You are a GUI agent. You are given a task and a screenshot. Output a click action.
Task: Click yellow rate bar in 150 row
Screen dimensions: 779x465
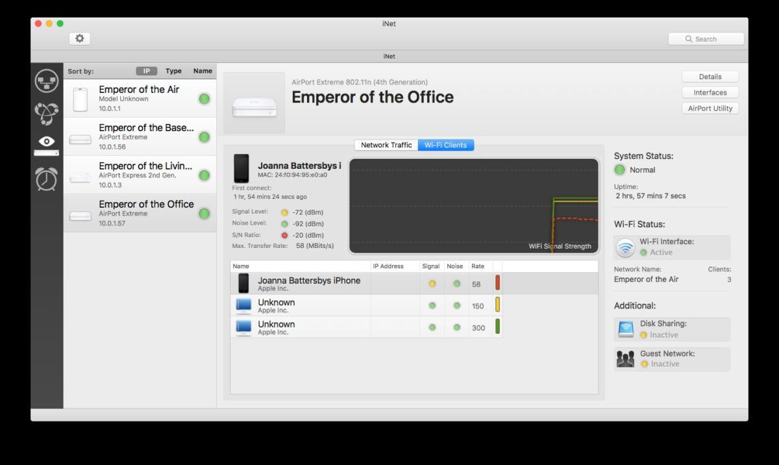coord(498,305)
